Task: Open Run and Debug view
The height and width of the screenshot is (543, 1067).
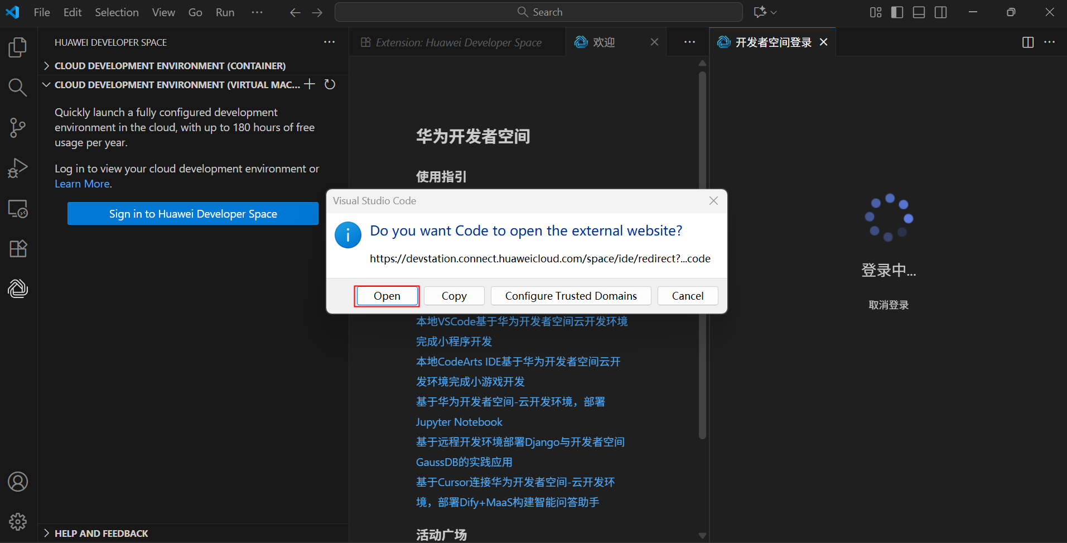Action: point(18,168)
